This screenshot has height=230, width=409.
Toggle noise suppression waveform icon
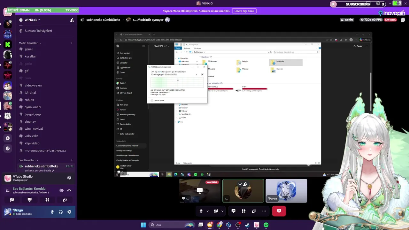coord(61,190)
